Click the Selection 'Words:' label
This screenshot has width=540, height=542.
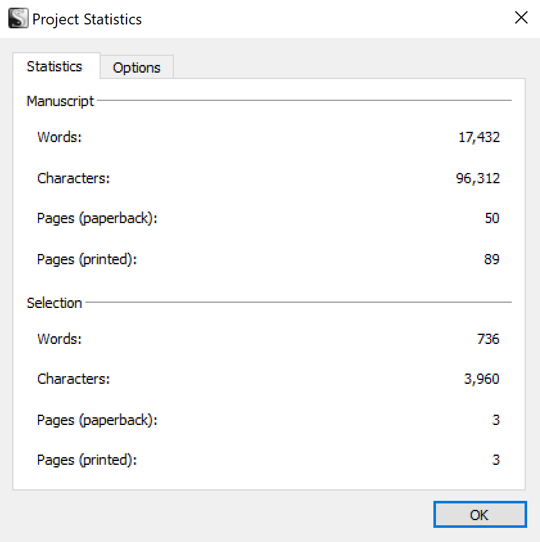(59, 339)
